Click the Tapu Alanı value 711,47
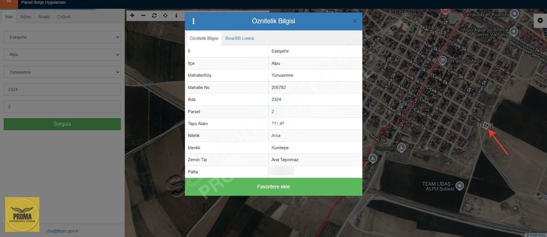The height and width of the screenshot is (237, 547). click(278, 123)
